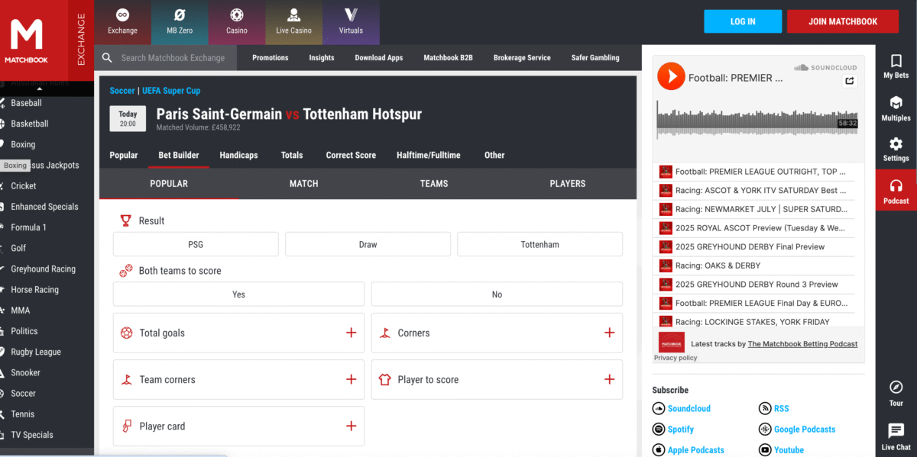This screenshot has height=457, width=917.
Task: Select the PLAYERS bet builder subtab
Action: (x=567, y=184)
